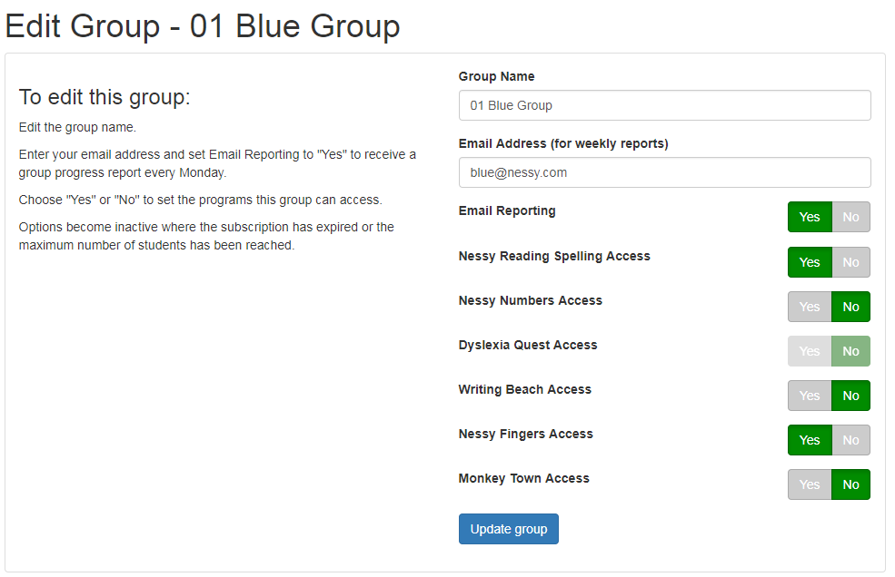This screenshot has height=577, width=895.
Task: Select No for Monkey Town Access
Action: pos(850,484)
